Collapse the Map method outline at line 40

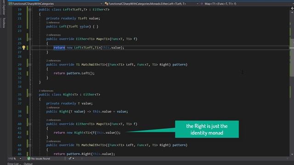[30, 124]
